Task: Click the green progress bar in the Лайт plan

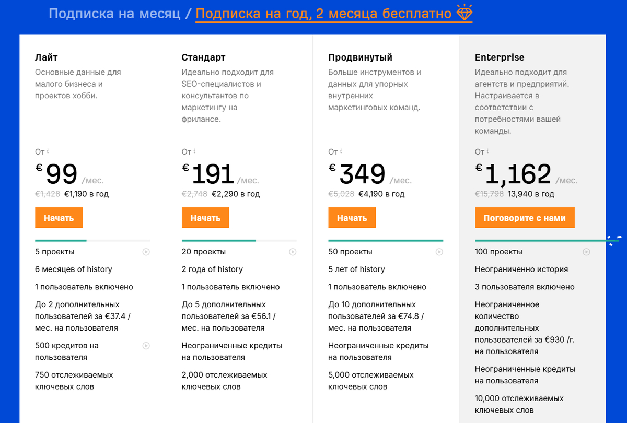Action: click(x=61, y=240)
